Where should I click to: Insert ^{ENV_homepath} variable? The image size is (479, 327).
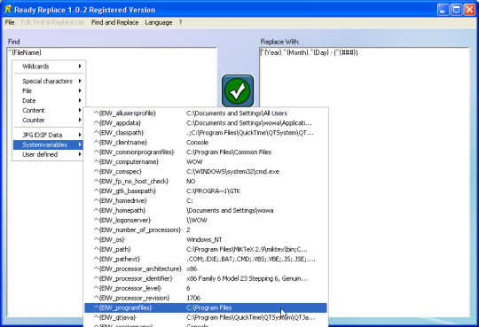coord(206,210)
